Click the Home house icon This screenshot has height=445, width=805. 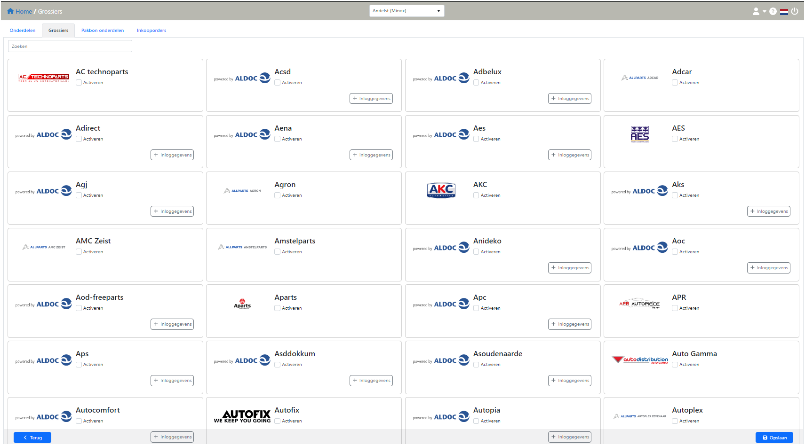coord(10,11)
